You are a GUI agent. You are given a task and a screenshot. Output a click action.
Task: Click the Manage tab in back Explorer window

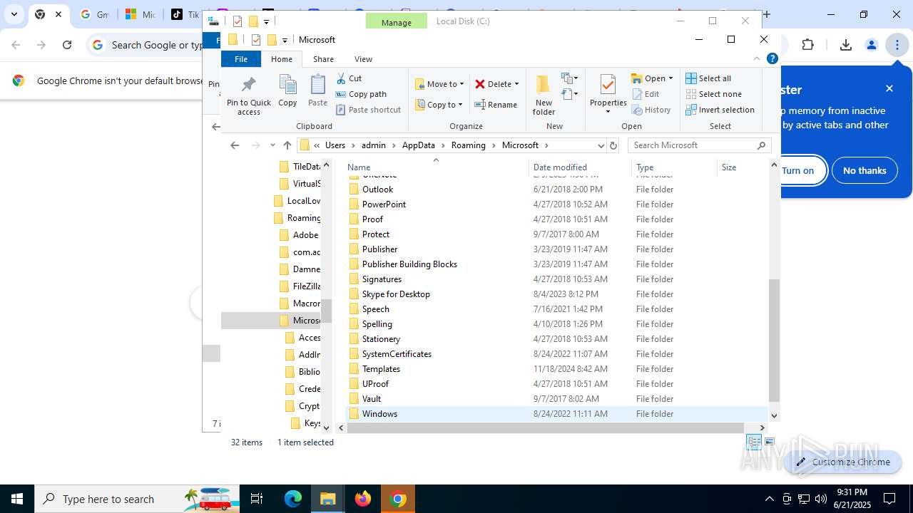point(396,22)
